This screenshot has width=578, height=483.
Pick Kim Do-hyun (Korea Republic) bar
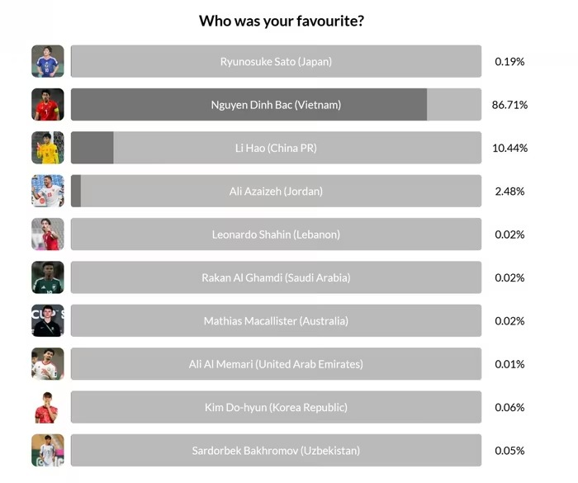[x=276, y=407]
